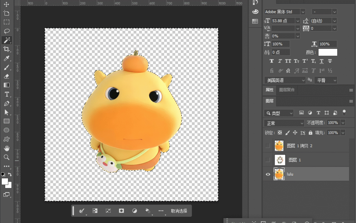Toggle the layer filter on/off switch

tap(344, 112)
